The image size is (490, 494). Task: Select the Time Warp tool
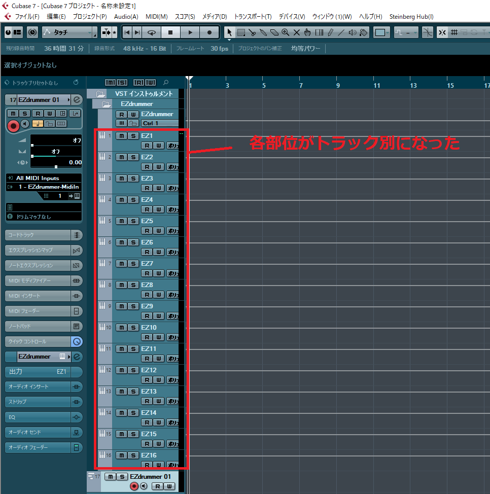click(319, 32)
